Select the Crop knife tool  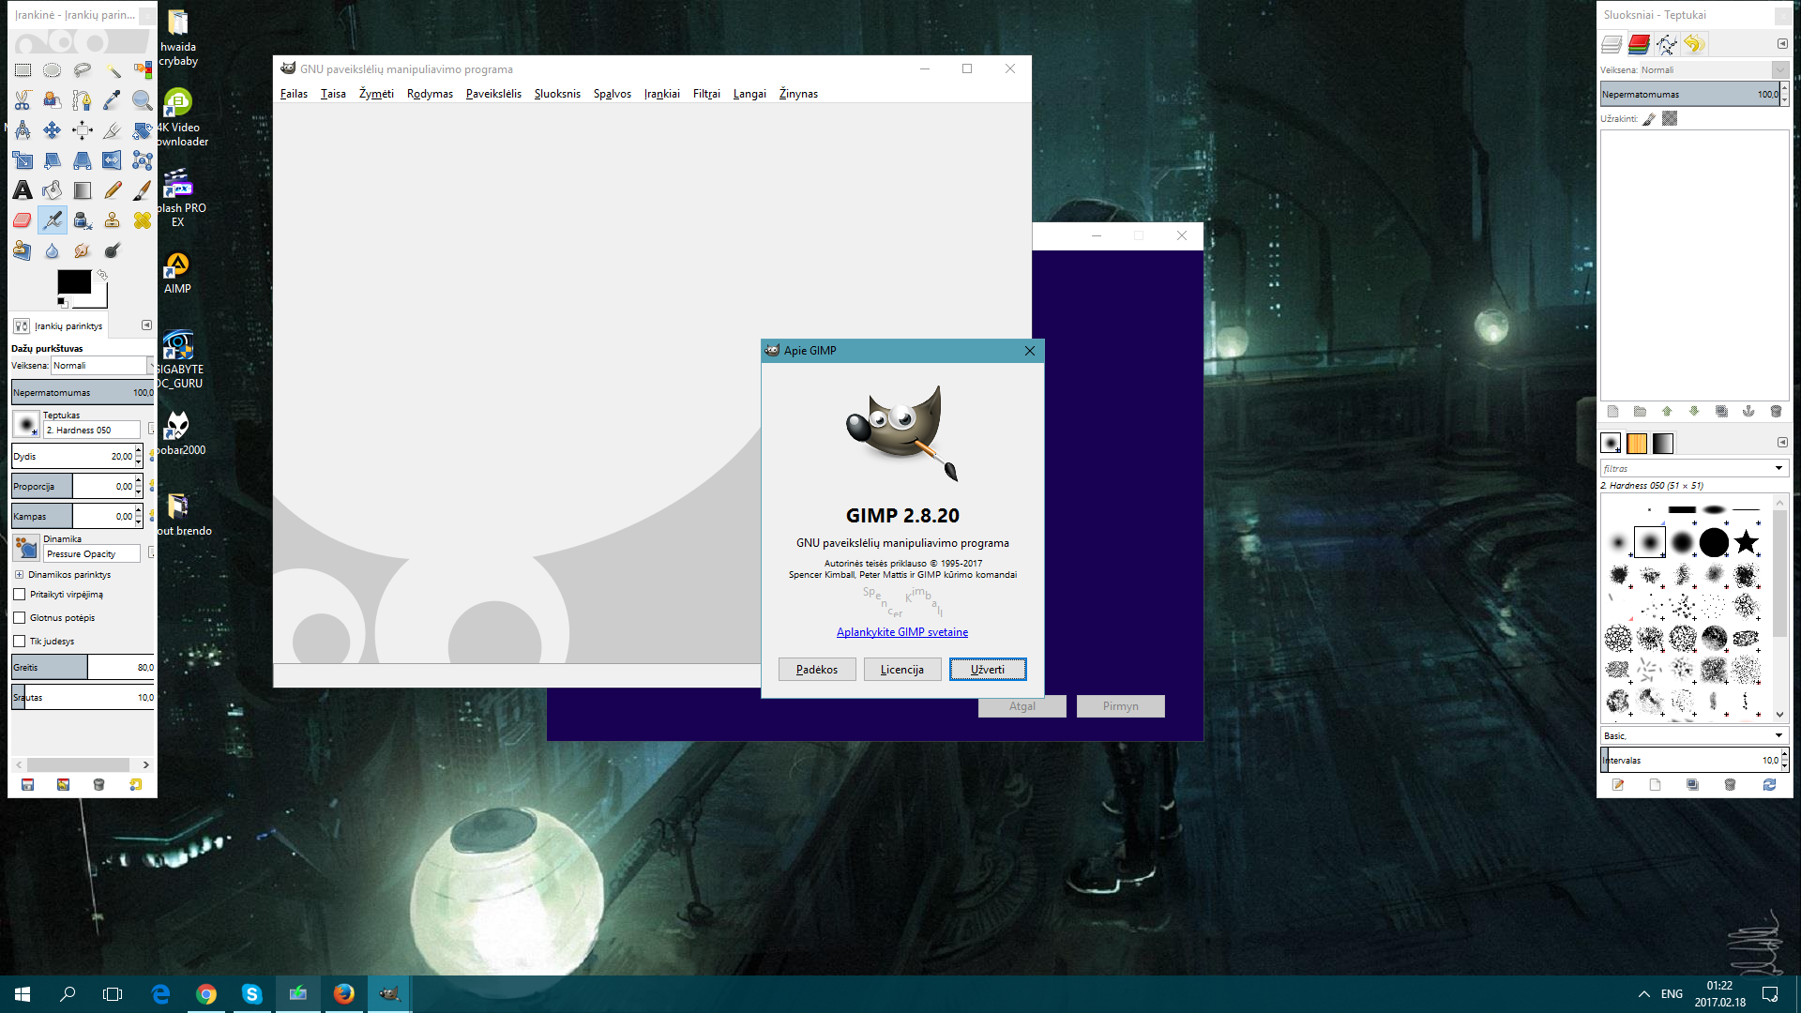pos(113,130)
